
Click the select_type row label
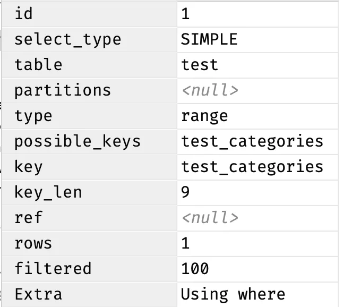(90, 40)
